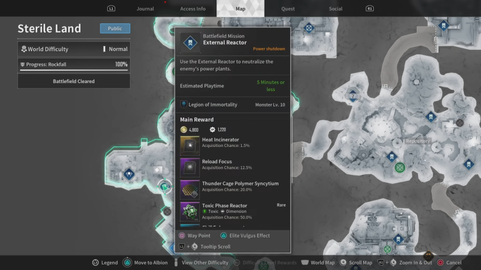This screenshot has width=481, height=270.
Task: Click the L3 Legend button icon
Action: [96, 263]
